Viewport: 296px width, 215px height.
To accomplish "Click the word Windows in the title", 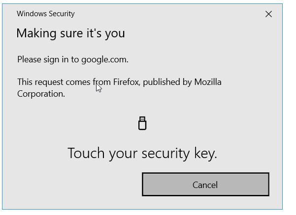I will 32,14.
